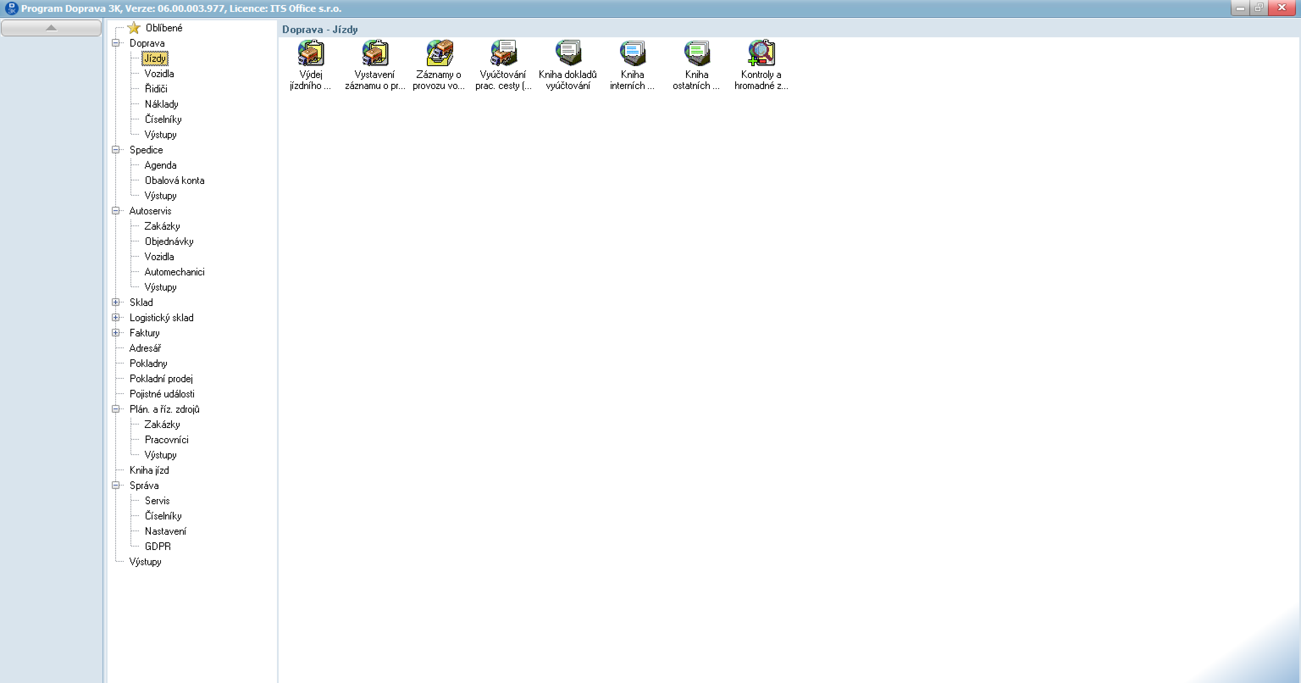Expand the Logistický sklad tree node
This screenshot has height=683, width=1301.
coord(116,317)
